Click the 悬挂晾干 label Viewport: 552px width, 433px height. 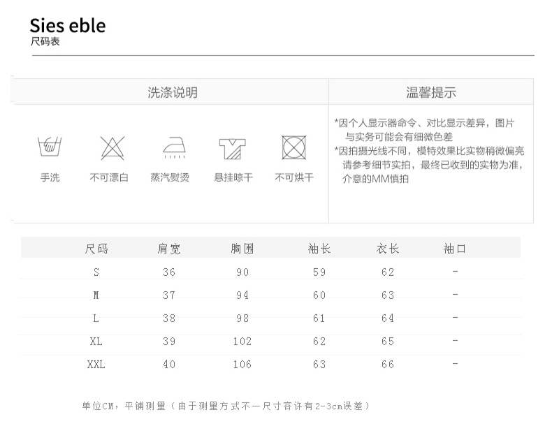[233, 177]
